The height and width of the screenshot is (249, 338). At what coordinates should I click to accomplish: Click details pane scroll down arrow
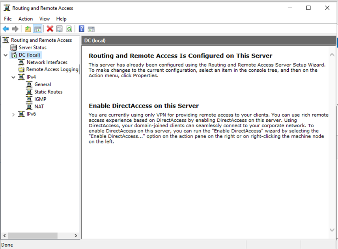click(332, 230)
